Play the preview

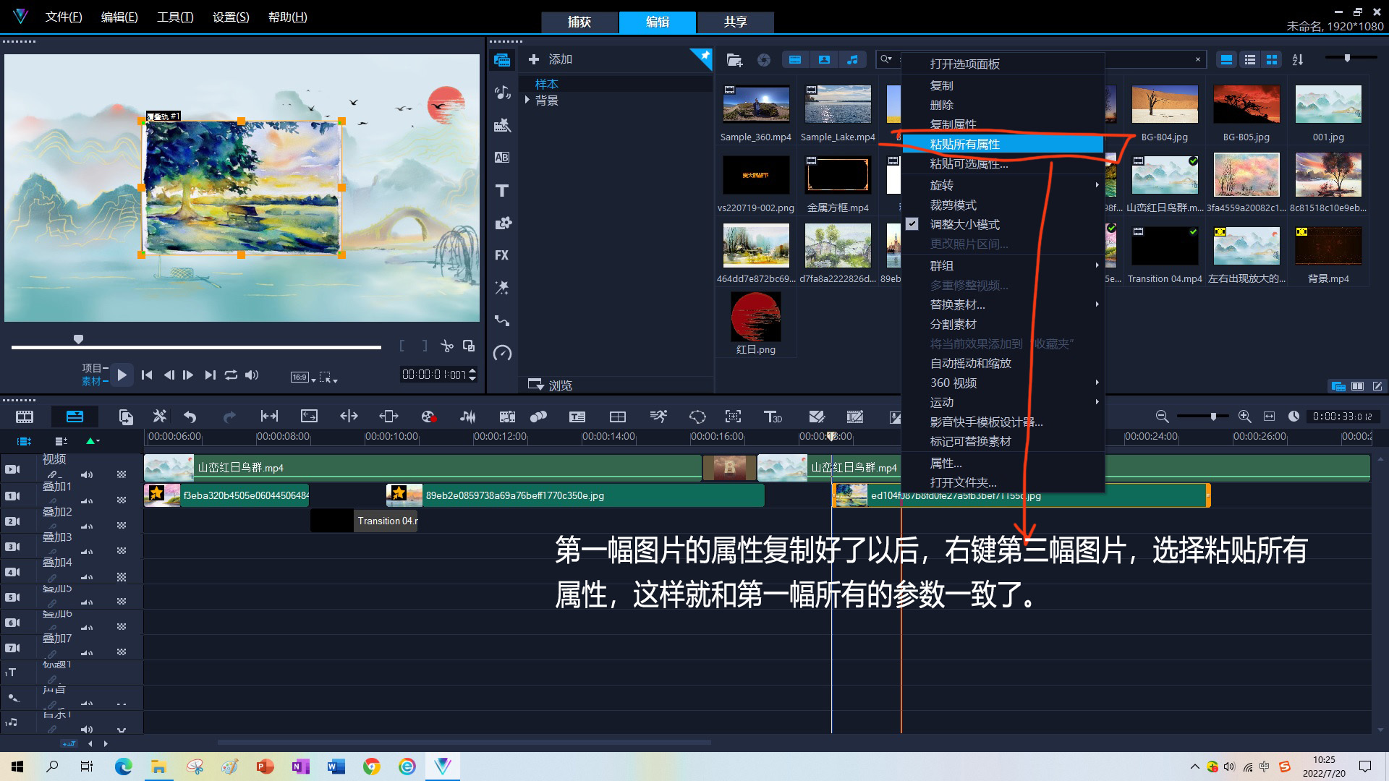click(x=122, y=375)
